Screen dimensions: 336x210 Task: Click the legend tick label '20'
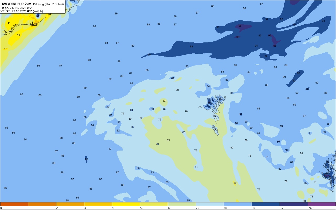tap(58, 208)
